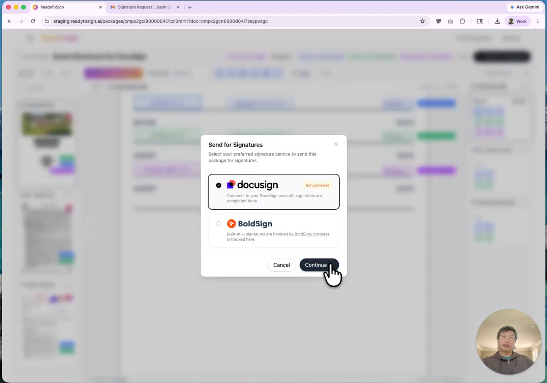
Task: Click the BoldSign logo
Action: [249, 223]
